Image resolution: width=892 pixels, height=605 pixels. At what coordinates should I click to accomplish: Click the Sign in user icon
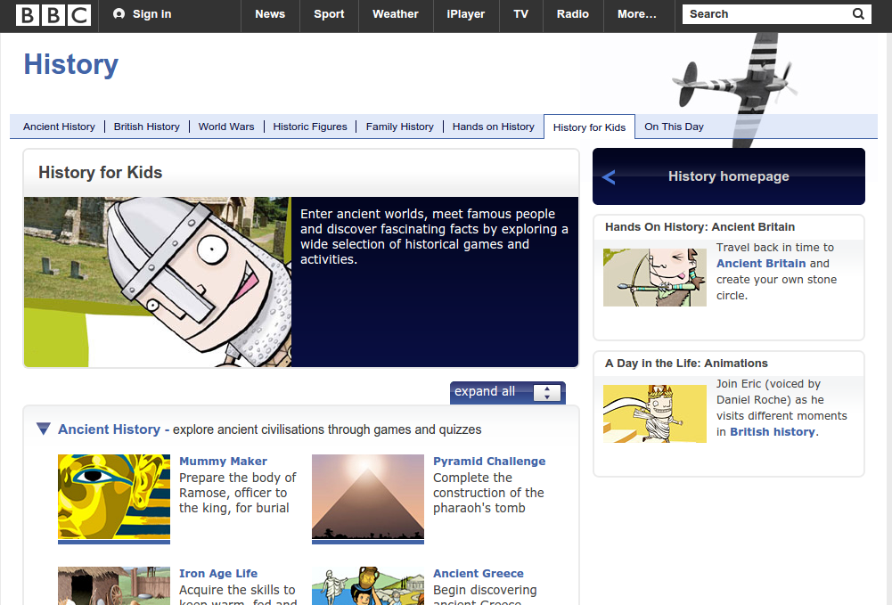(x=119, y=14)
